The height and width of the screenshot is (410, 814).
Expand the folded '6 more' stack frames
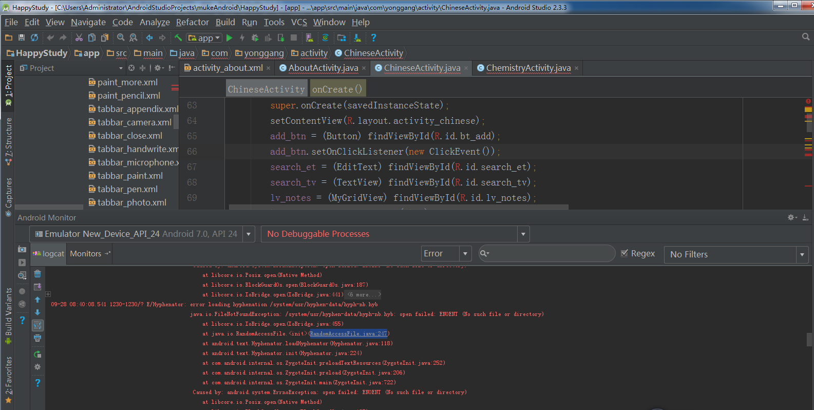click(364, 295)
